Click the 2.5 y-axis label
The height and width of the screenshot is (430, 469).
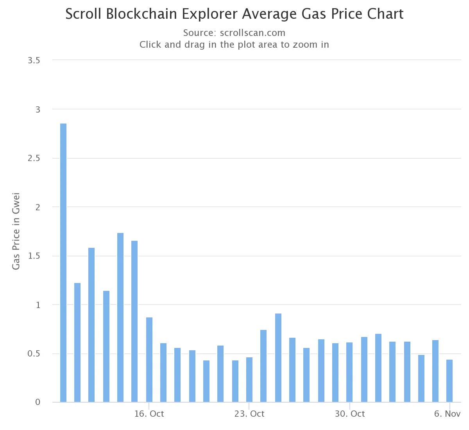tap(34, 158)
